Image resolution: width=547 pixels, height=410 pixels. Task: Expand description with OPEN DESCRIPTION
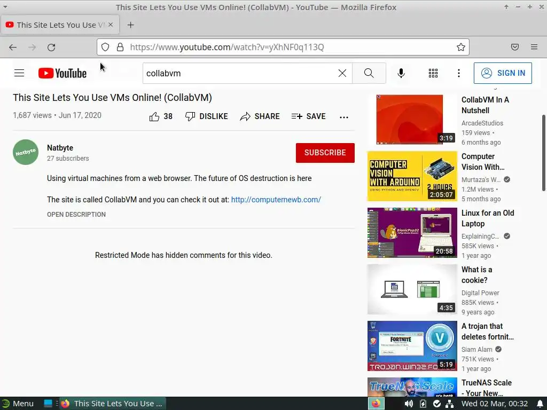(76, 215)
